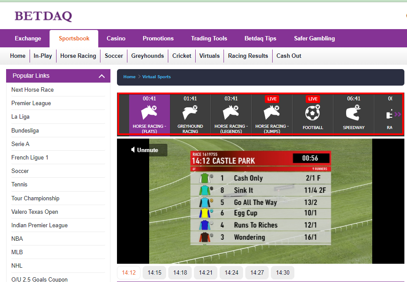407x282 pixels.
Task: Open the La Liga link
Action: tap(20, 117)
